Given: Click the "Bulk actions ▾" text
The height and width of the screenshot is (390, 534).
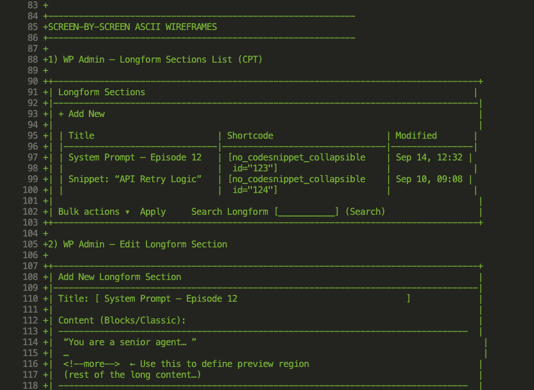Looking at the screenshot, I should click(94, 212).
